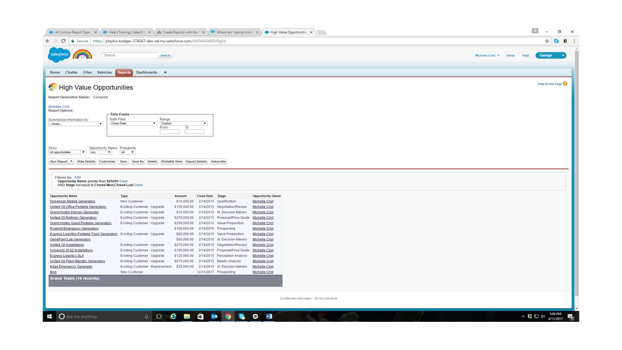Click the Search button
Screen dimensions: 622x350
[x=165, y=55]
